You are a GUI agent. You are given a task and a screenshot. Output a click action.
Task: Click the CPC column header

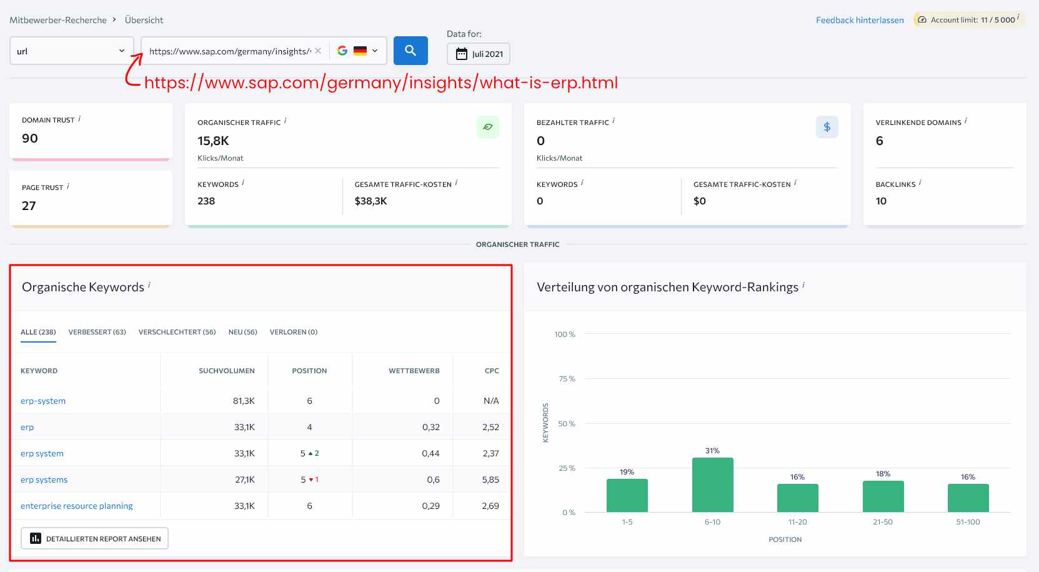tap(492, 371)
